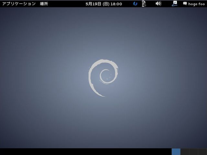Open the 場所 menu
Screen dimensions: 207x155
click(44, 4)
